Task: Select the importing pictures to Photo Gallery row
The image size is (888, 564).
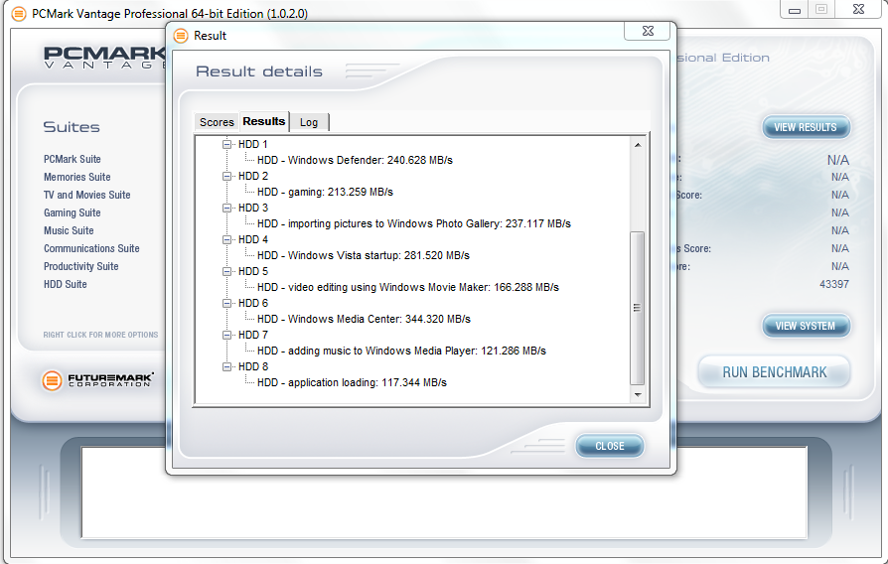Action: (x=414, y=223)
